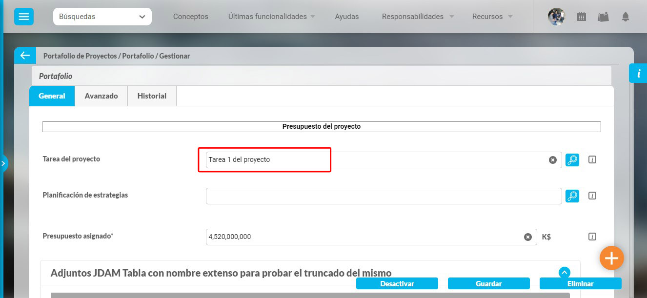Clear the Presupuesto asignado value
The width and height of the screenshot is (647, 298).
[x=527, y=237]
